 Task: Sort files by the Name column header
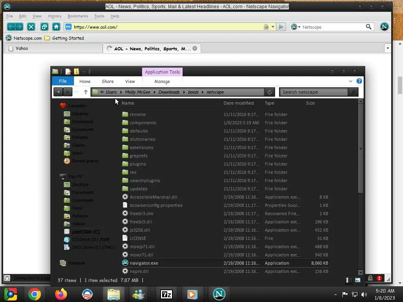pos(170,103)
